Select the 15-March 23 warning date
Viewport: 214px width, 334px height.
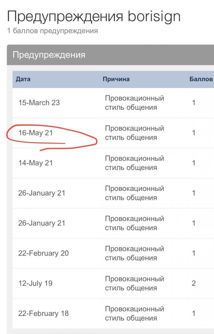pos(39,103)
